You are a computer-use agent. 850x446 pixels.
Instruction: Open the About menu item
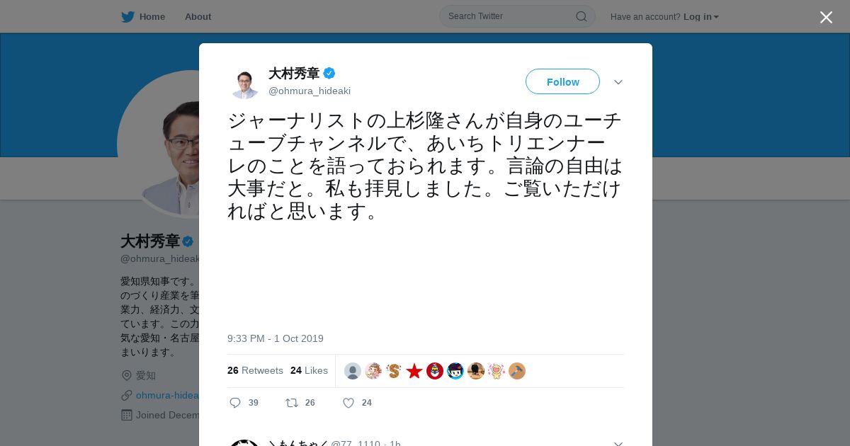click(198, 17)
